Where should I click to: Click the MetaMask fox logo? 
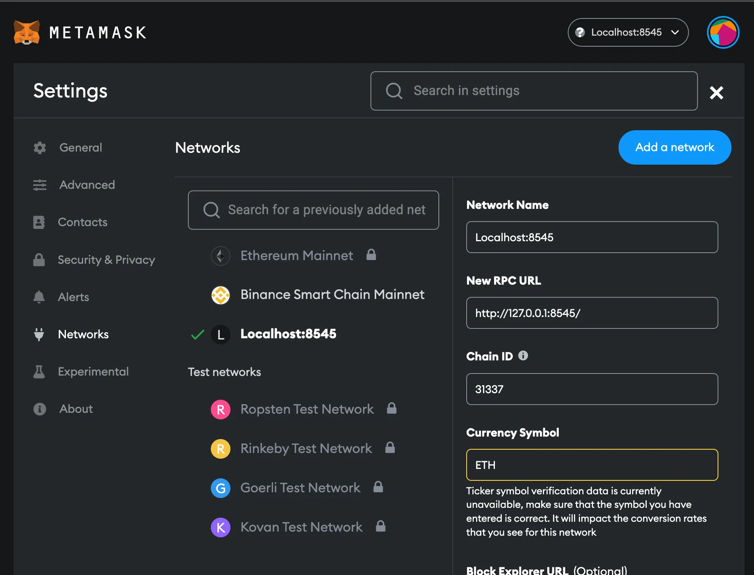point(27,32)
